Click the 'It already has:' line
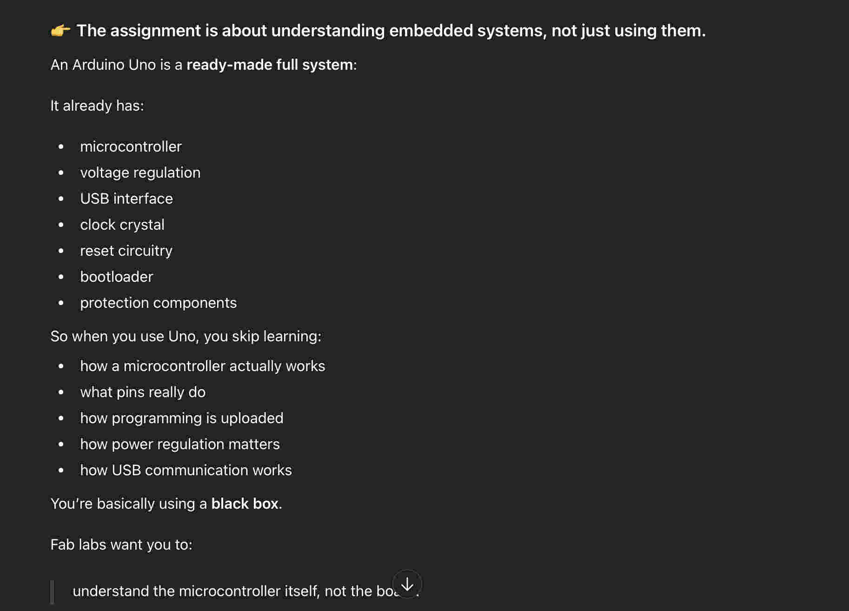 click(97, 106)
